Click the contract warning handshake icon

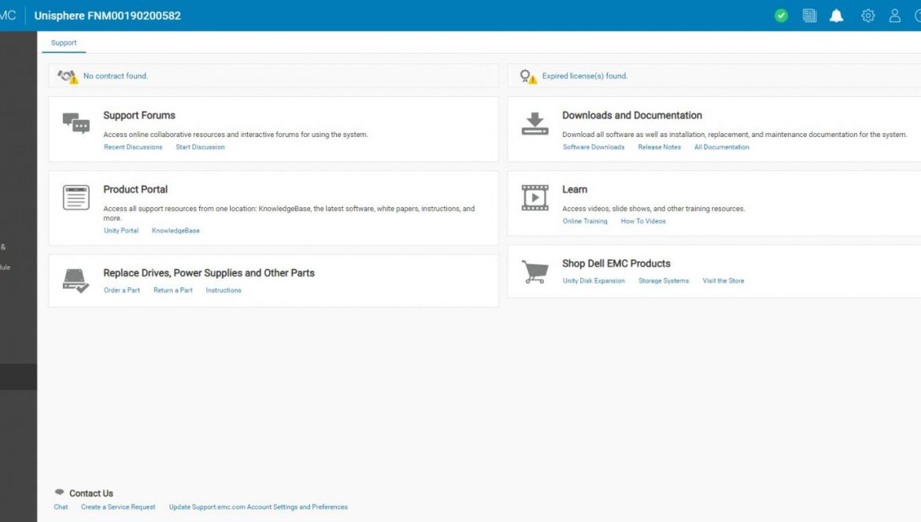pos(68,76)
